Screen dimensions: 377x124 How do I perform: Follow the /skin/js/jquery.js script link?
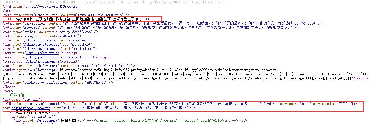click(43, 53)
